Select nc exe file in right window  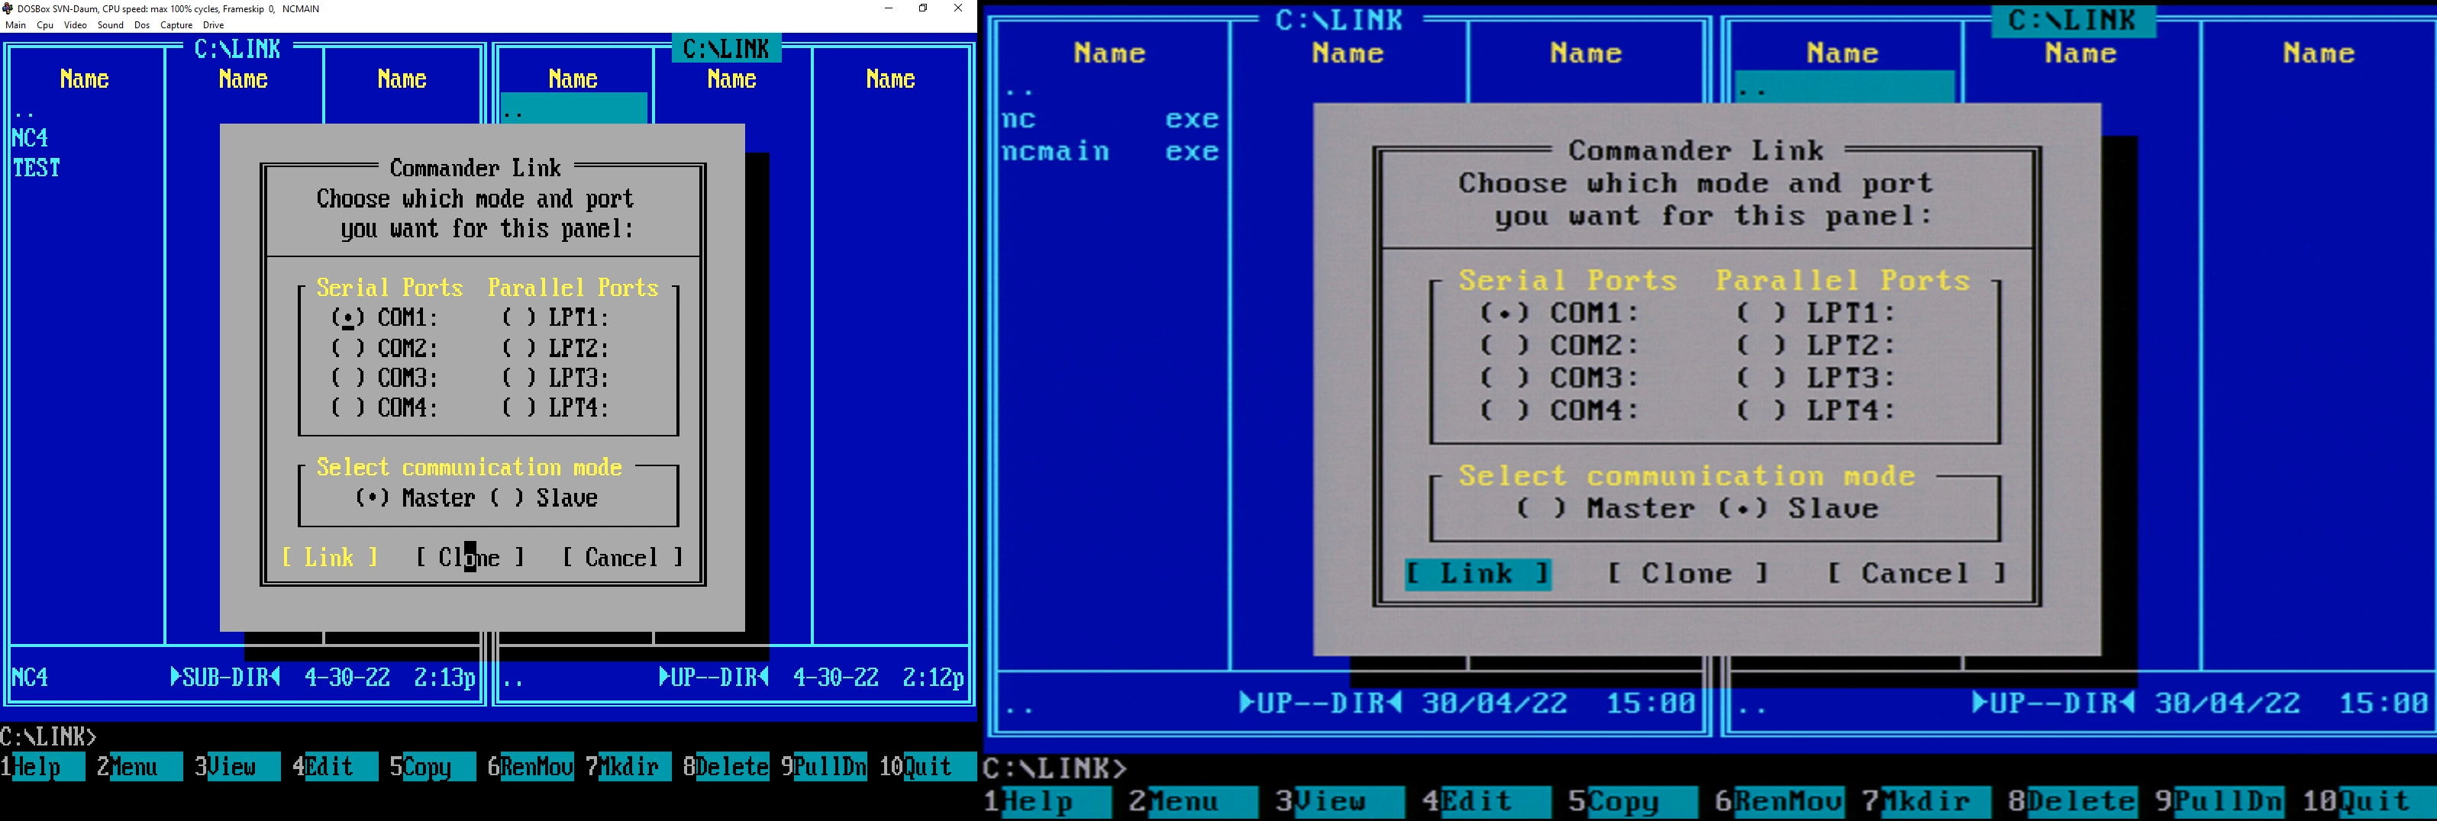1112,119
